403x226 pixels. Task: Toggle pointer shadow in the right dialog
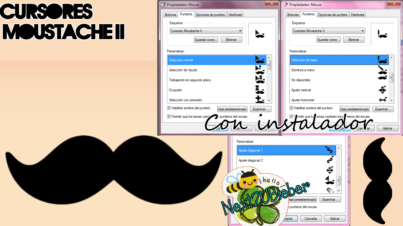[x=291, y=108]
